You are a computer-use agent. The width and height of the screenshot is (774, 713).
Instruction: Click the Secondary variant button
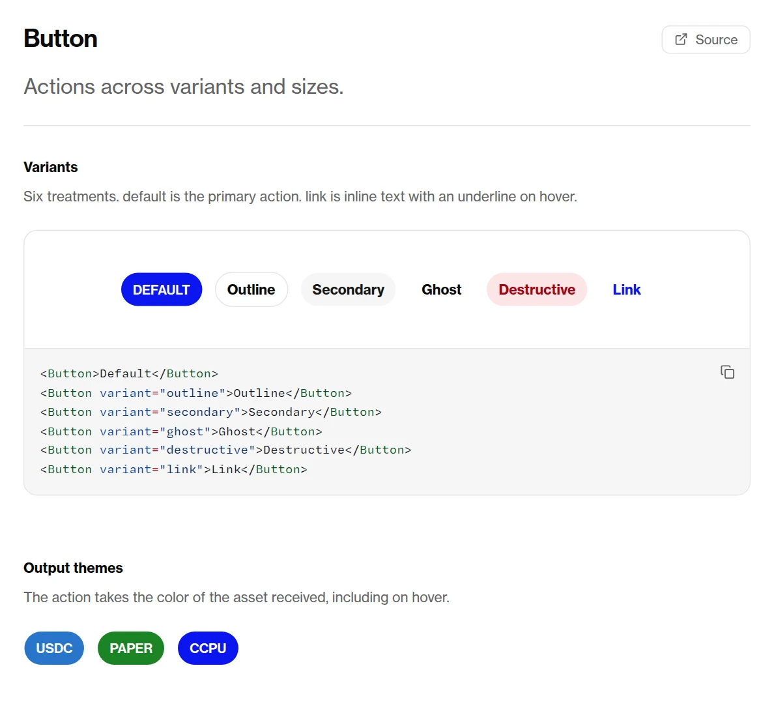click(348, 289)
